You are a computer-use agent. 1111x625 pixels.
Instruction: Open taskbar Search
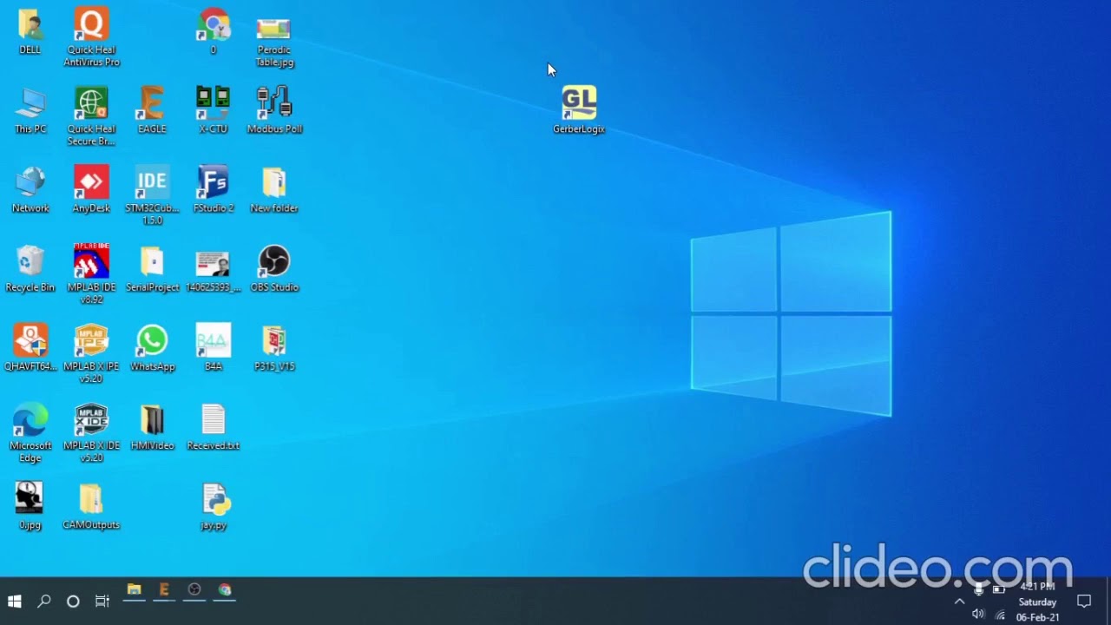pyautogui.click(x=44, y=601)
